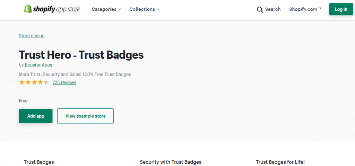Click the View example store button
The width and height of the screenshot is (355, 166).
pyautogui.click(x=85, y=116)
